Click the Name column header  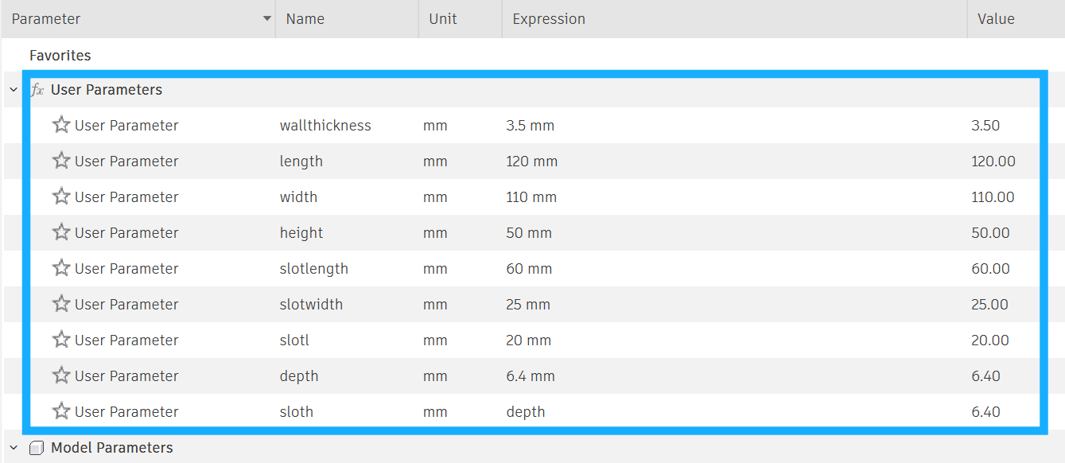(305, 19)
